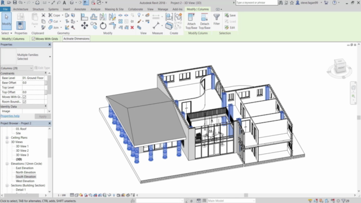Open the Select panel dropdown
Image resolution: width=361 pixels, height=203 pixels.
click(x=6, y=33)
